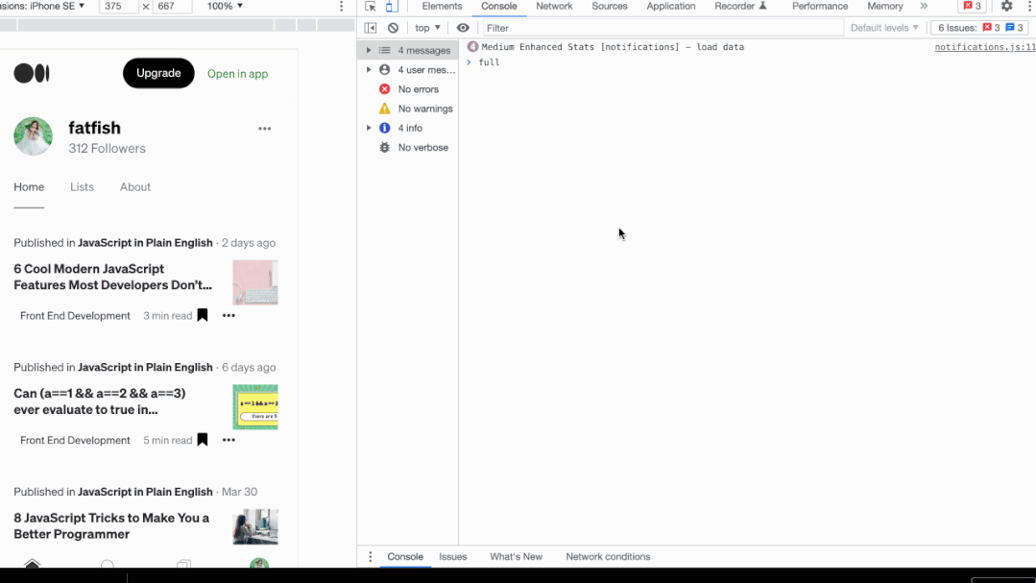Clear console with the ban icon
The height and width of the screenshot is (583, 1036).
click(393, 28)
